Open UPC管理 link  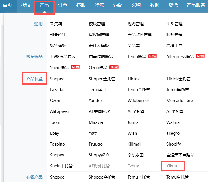coord(174,24)
